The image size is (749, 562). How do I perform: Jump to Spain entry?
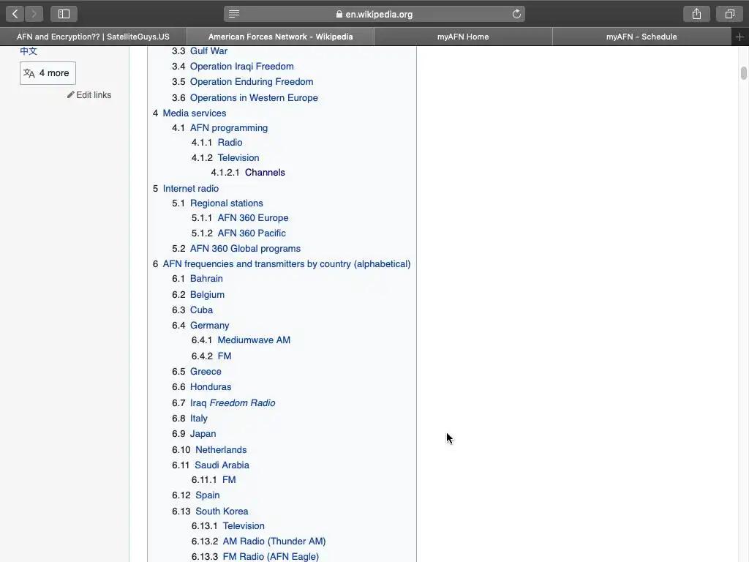pos(208,495)
